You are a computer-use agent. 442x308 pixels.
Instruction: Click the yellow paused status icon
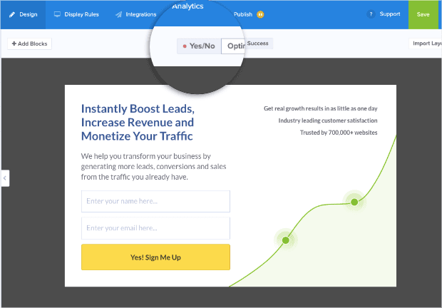(x=260, y=14)
